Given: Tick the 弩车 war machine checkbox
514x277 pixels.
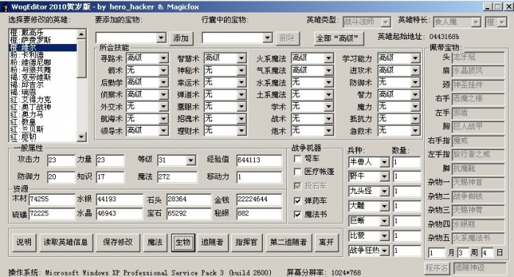Looking at the screenshot, I should 297,159.
